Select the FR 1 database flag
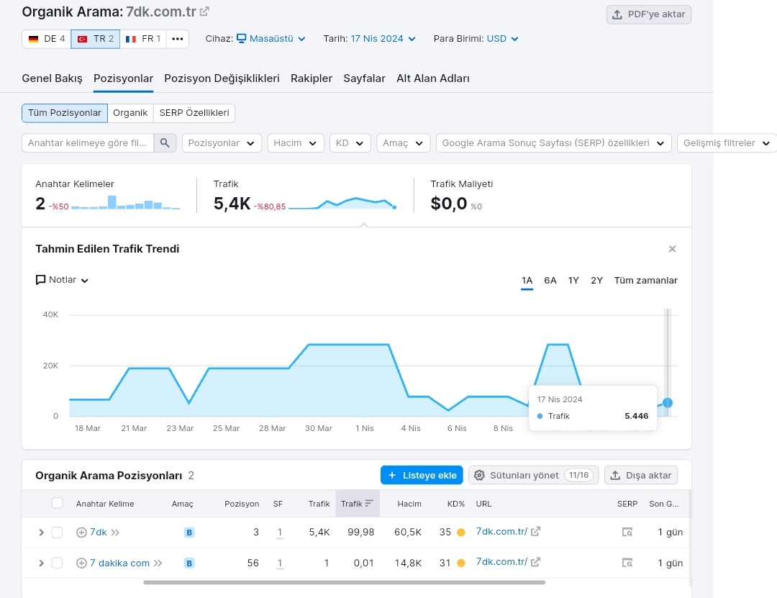The width and height of the screenshot is (777, 598). point(143,39)
